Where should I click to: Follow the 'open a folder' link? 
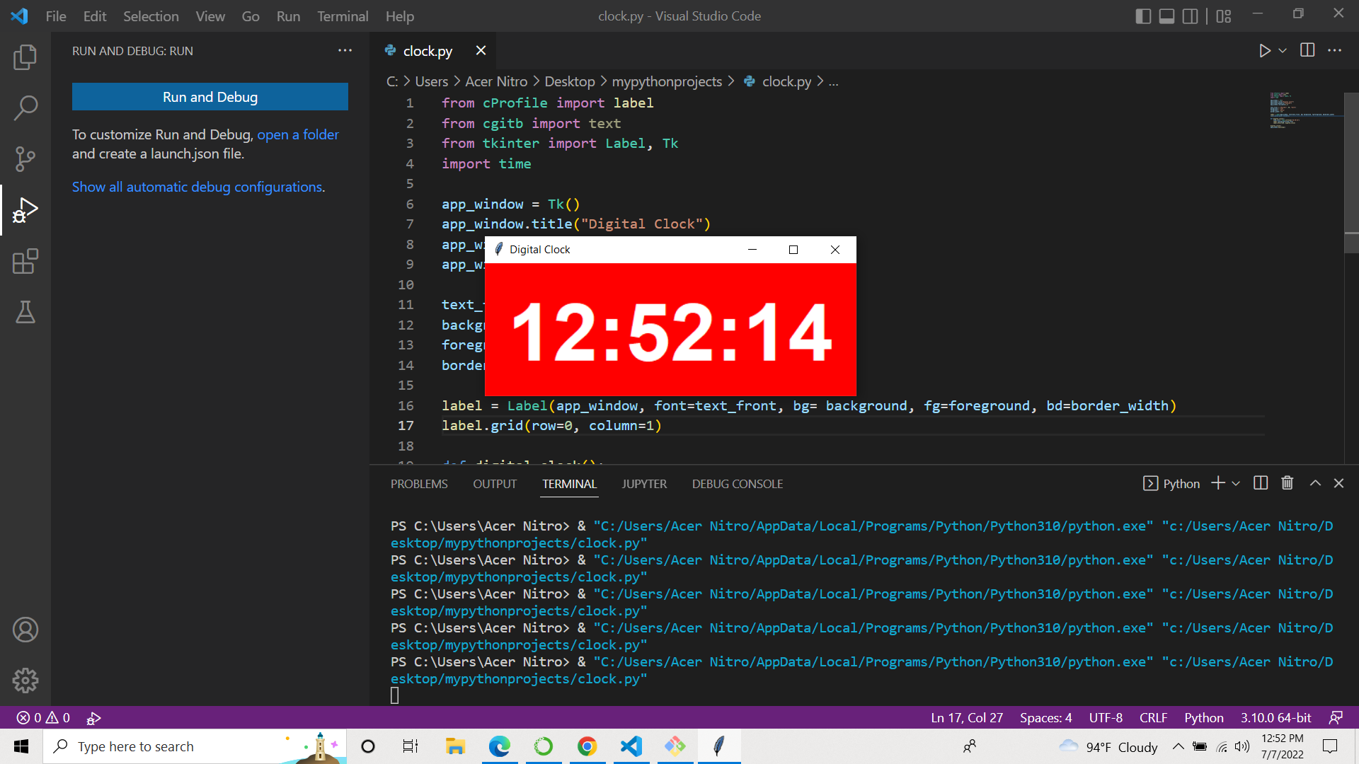[x=298, y=134]
